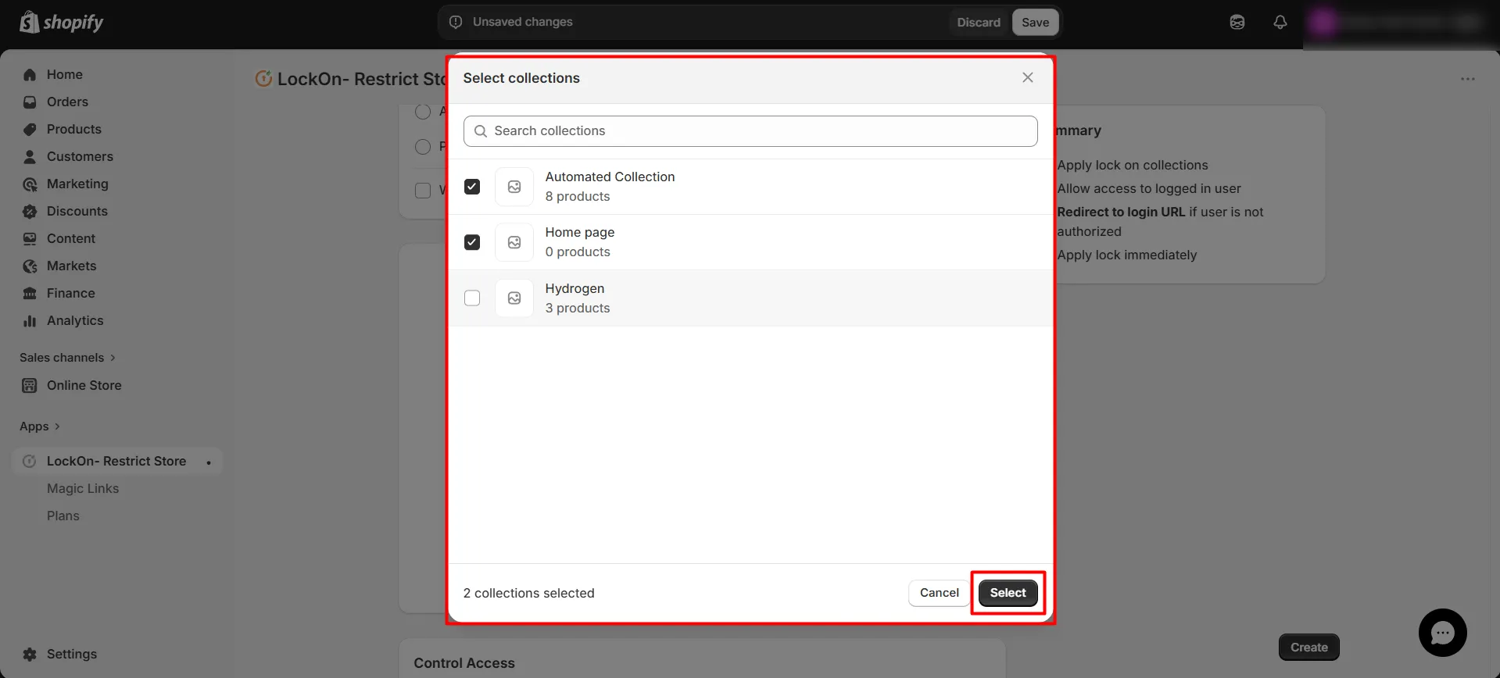Uncheck Home page collection checkbox
The height and width of the screenshot is (678, 1500).
(x=472, y=242)
